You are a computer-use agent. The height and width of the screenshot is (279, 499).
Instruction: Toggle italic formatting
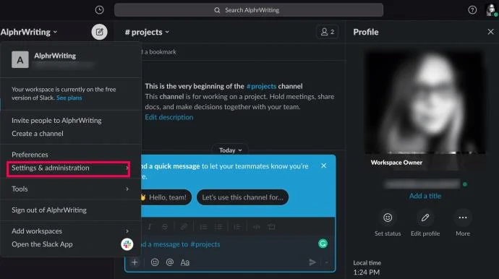(149, 227)
